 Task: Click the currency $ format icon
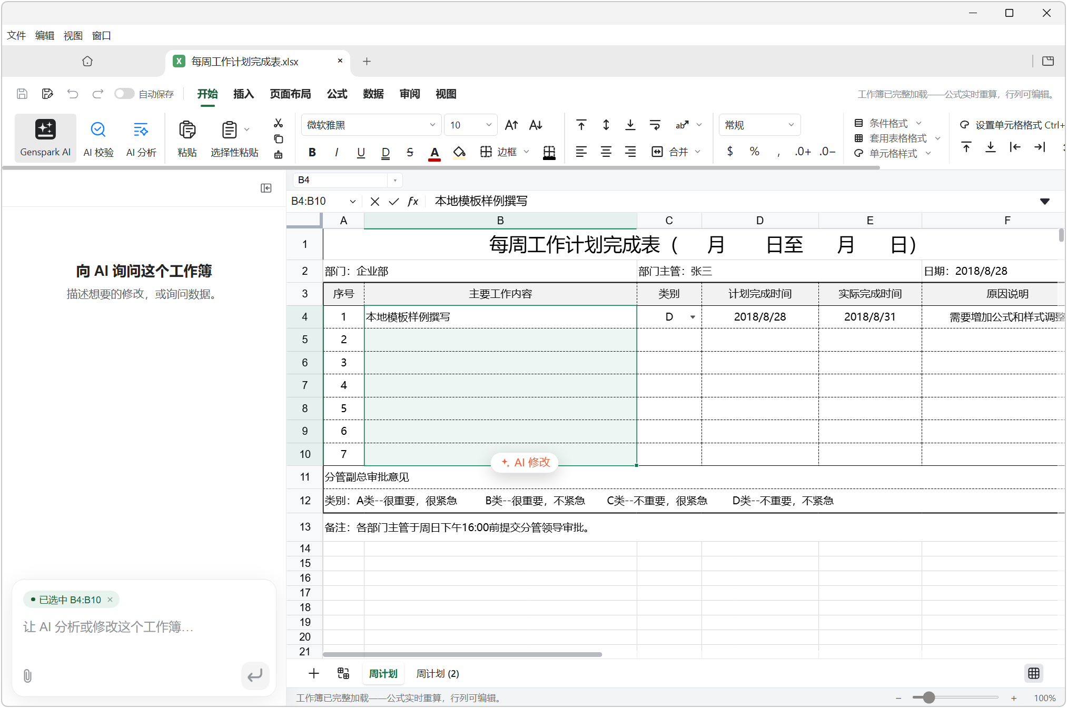[x=730, y=152]
